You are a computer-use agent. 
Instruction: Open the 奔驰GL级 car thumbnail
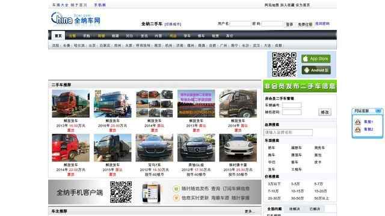(x=196, y=148)
